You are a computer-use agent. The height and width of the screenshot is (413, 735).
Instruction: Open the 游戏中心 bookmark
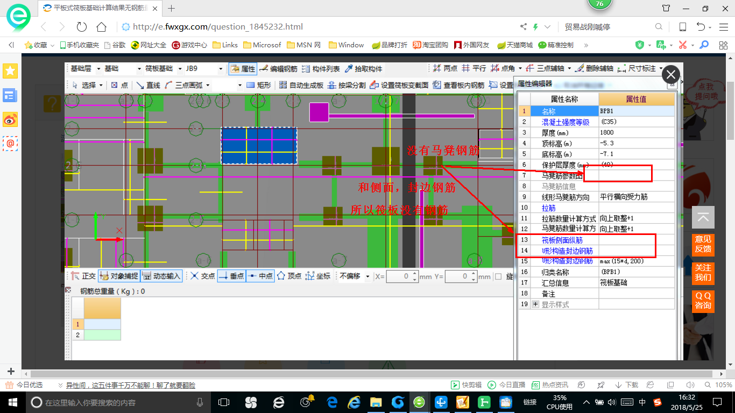coord(189,45)
